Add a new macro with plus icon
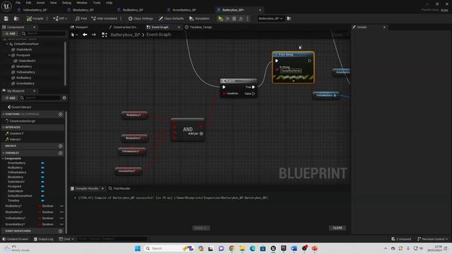The image size is (452, 254). 60,146
